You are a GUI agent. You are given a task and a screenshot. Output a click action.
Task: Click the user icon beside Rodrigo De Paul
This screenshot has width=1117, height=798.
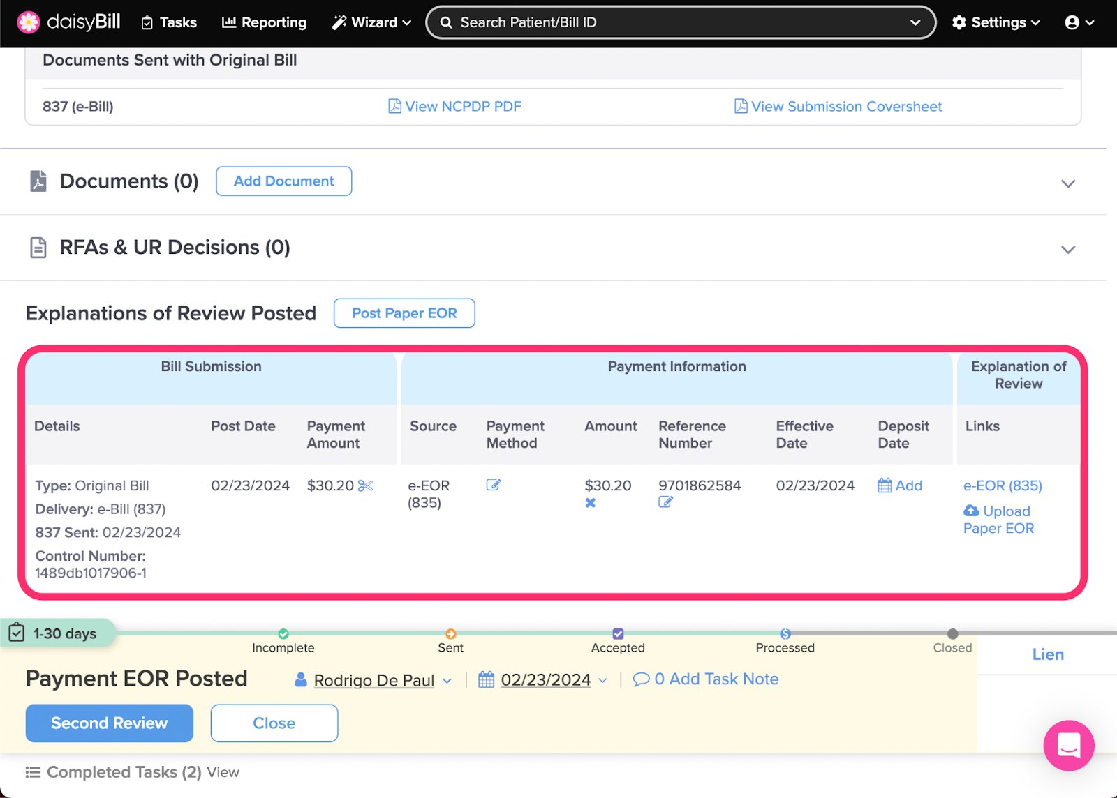pyautogui.click(x=301, y=679)
